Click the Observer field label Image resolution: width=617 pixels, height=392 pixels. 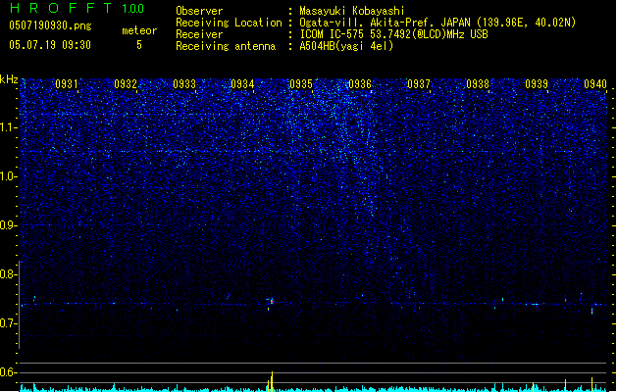click(199, 11)
